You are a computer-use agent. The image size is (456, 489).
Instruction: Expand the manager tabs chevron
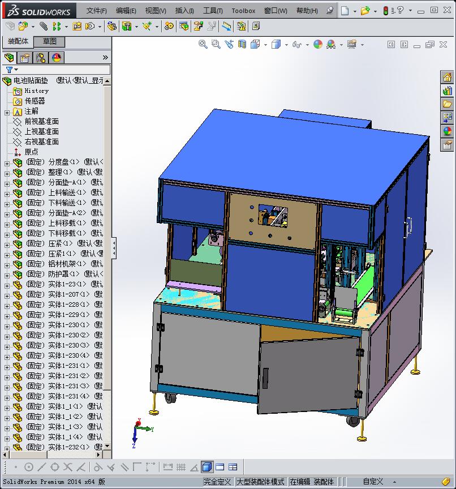click(x=105, y=57)
